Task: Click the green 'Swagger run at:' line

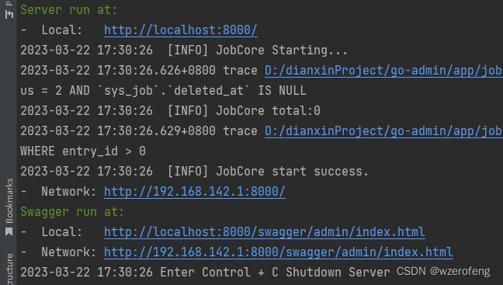Action: tap(72, 212)
